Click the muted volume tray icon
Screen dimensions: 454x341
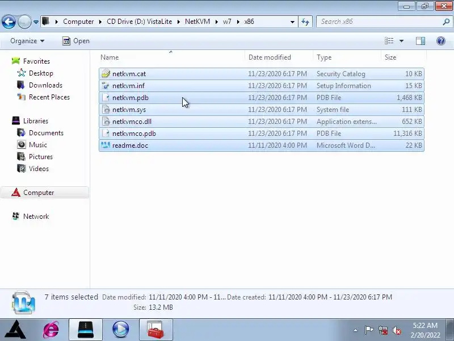pyautogui.click(x=397, y=330)
